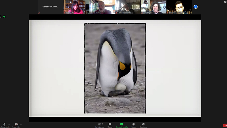
Task: Open the Chatear chat panel
Action: pos(110,125)
